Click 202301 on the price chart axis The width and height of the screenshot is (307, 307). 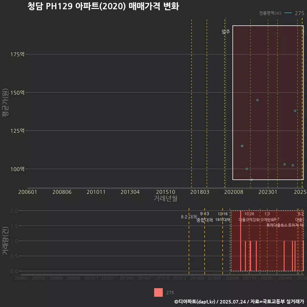pos(268,192)
